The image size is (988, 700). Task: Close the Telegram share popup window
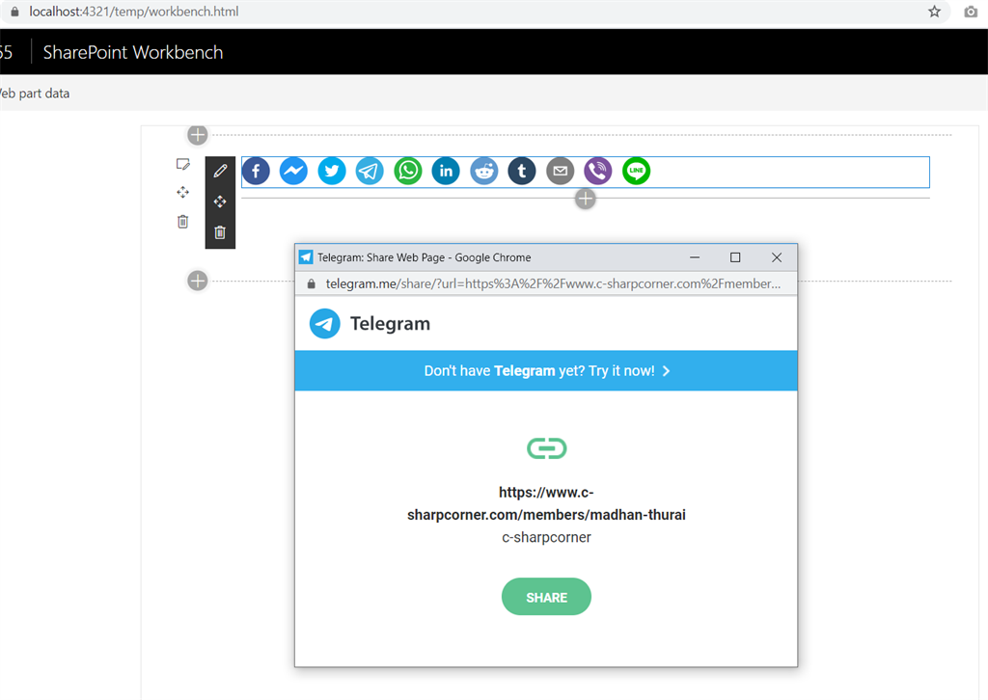[777, 257]
